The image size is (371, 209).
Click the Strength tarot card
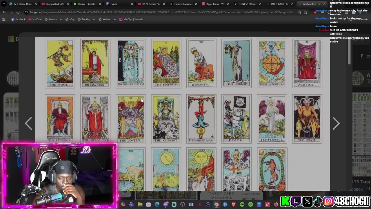201,63
